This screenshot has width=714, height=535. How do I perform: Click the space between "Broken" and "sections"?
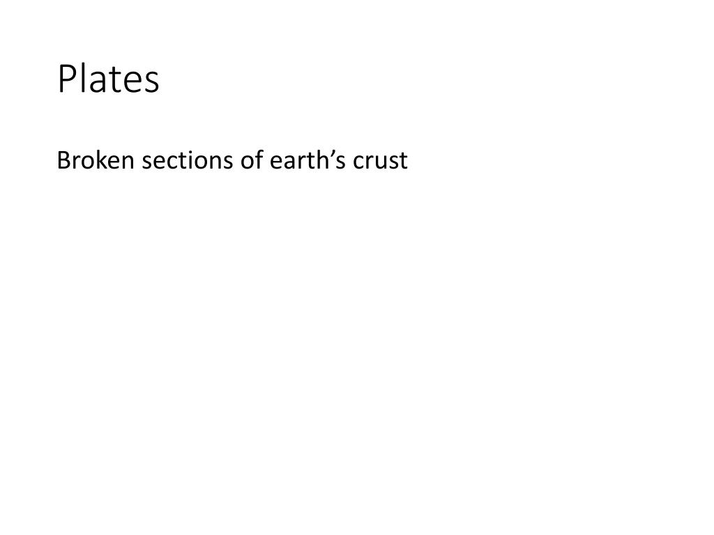click(139, 160)
